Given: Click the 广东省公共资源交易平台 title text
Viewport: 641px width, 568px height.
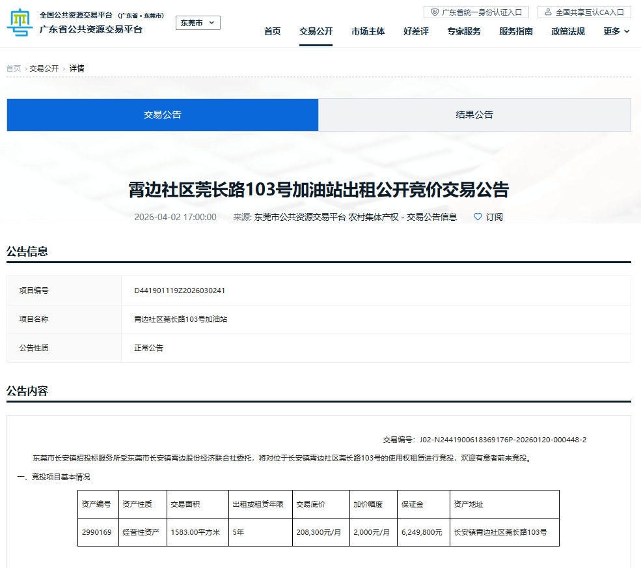Looking at the screenshot, I should (x=91, y=29).
